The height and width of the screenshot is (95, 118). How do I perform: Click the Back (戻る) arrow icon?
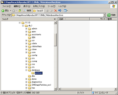(x=3, y=11)
